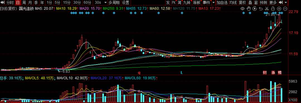Switch to the 周 weekly period tab
This screenshot has width=301, height=103.
[24, 2]
